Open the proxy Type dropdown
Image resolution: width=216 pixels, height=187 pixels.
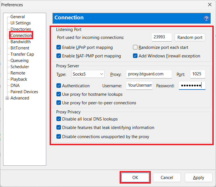[x=88, y=74]
